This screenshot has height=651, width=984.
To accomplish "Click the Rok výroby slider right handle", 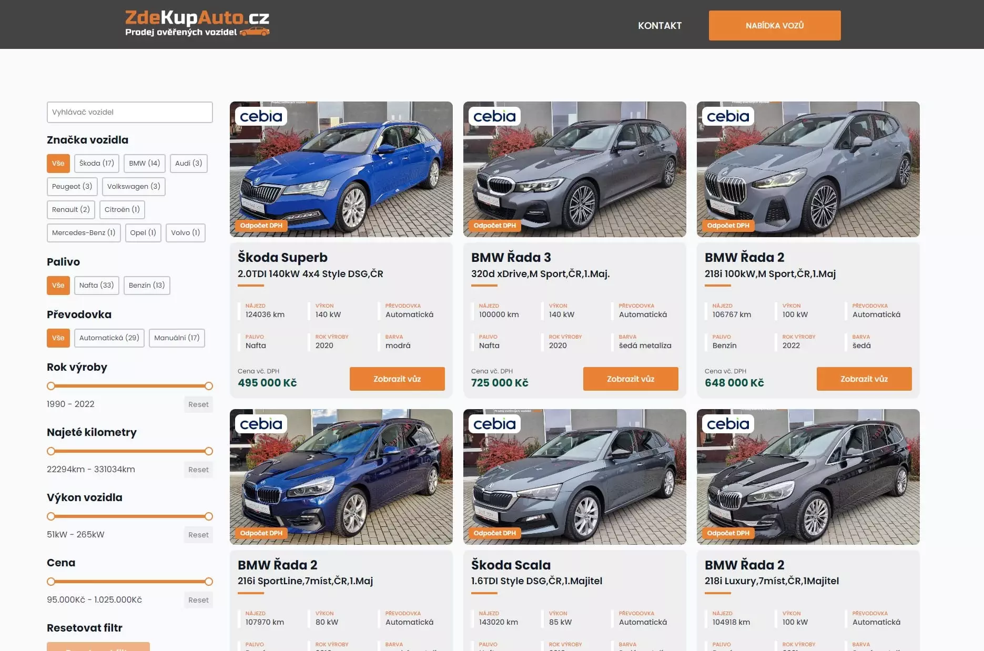I will tap(209, 386).
